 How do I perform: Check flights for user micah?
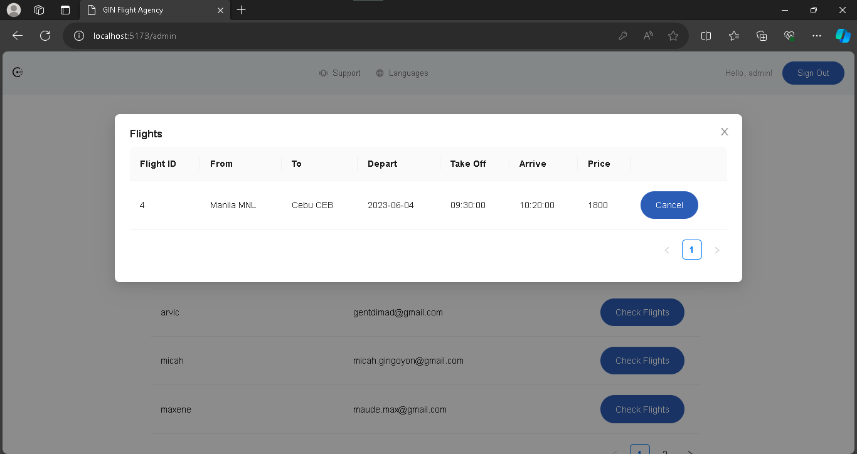tap(642, 361)
